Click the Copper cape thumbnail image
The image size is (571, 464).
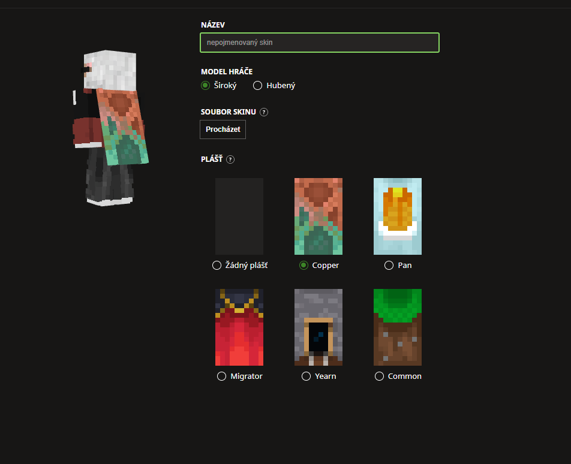click(318, 216)
